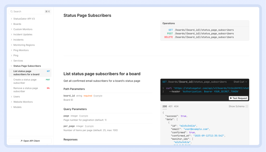The height and width of the screenshot is (152, 266).
Task: Enable the Show Schema checkbox
Action: [x=247, y=106]
